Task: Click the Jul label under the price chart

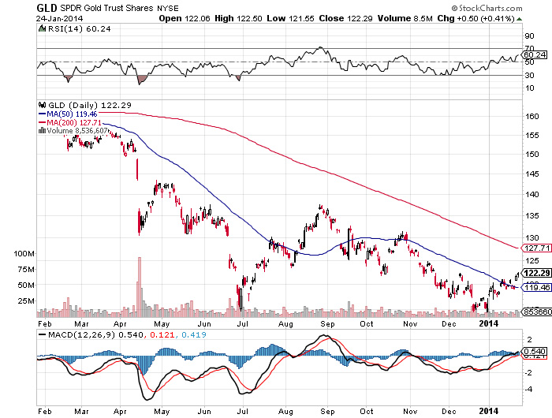Action: tap(243, 323)
